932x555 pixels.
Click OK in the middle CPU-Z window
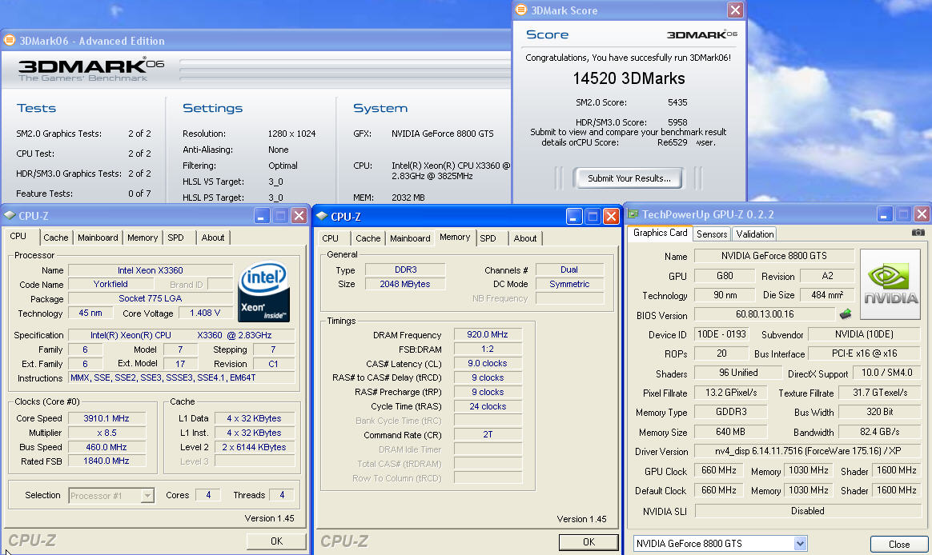[x=589, y=541]
